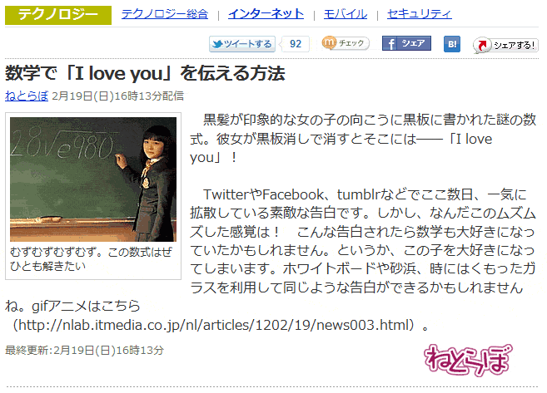Click the image caption むずむずむずむず text

[x=91, y=259]
